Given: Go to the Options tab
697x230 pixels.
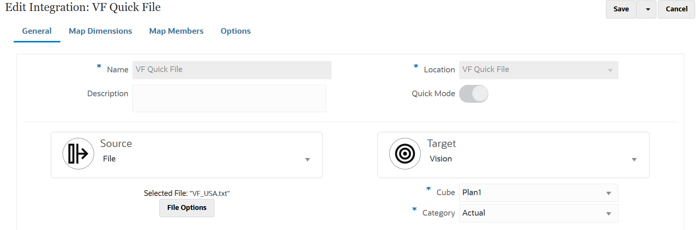Looking at the screenshot, I should coord(236,31).
